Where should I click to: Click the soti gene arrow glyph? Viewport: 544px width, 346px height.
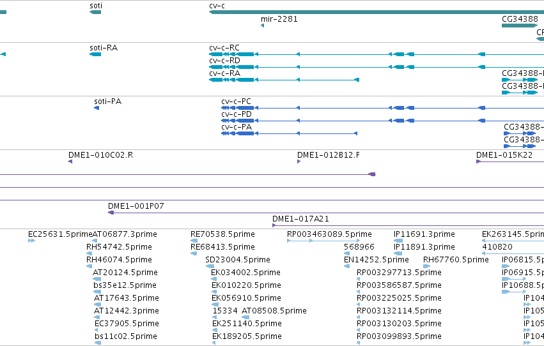pyautogui.click(x=95, y=12)
